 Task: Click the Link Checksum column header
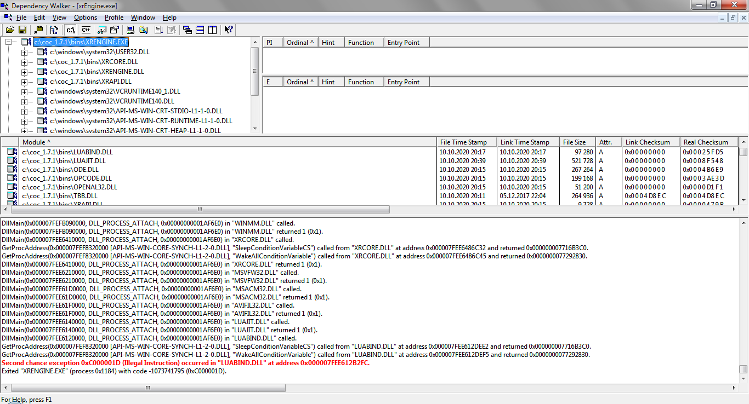(x=650, y=142)
